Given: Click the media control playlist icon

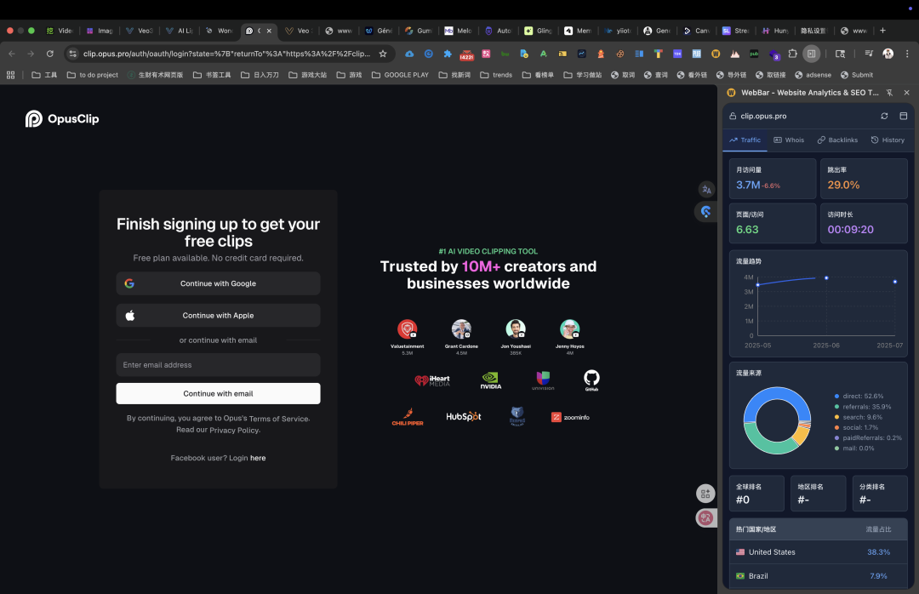Looking at the screenshot, I should click(869, 54).
